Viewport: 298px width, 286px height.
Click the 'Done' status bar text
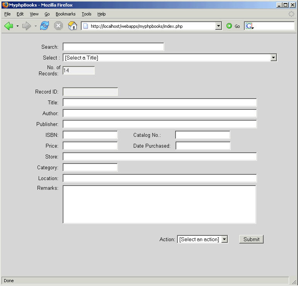pyautogui.click(x=9, y=281)
